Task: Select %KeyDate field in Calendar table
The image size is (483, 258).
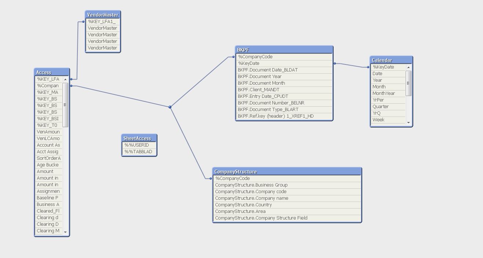Action: pyautogui.click(x=388, y=67)
